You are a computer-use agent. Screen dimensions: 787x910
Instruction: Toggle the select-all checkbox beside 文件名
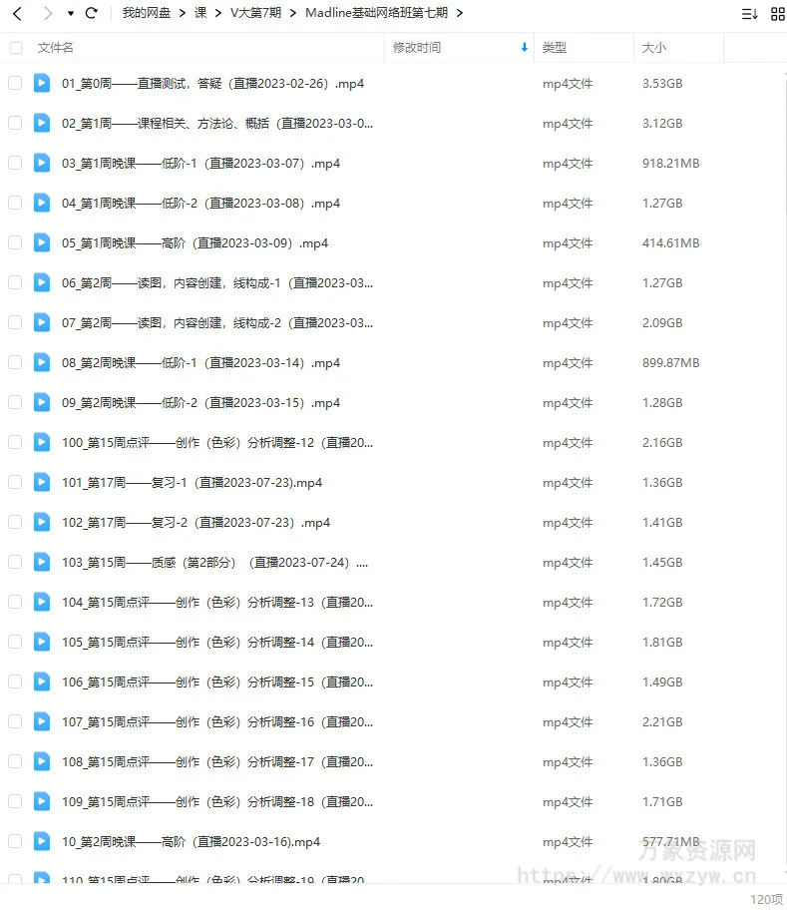click(x=16, y=48)
